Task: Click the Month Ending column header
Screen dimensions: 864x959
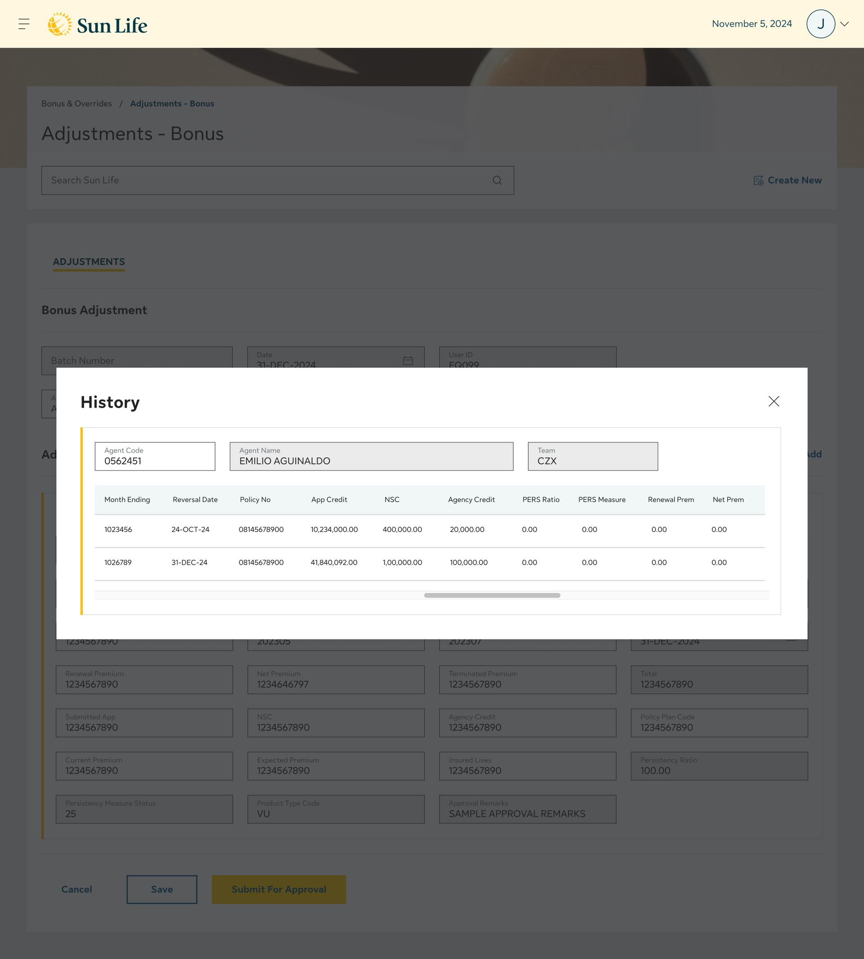Action: 127,500
